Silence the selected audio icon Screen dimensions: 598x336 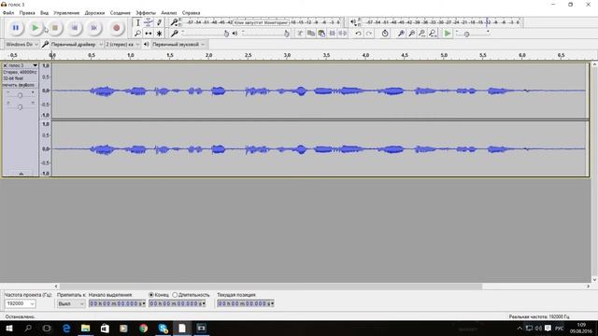point(343,34)
